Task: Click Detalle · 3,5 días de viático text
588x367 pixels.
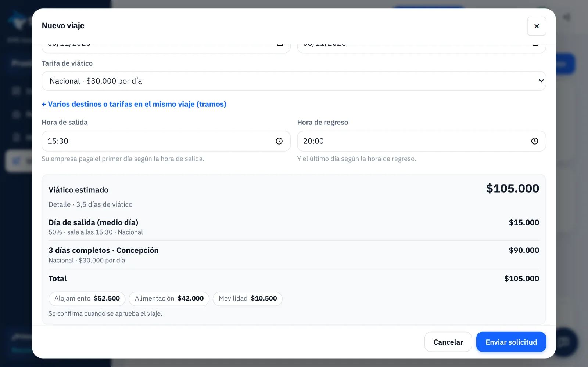Action: tap(90, 204)
